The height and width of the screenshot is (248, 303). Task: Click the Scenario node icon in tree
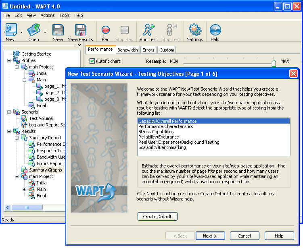pos(16,112)
